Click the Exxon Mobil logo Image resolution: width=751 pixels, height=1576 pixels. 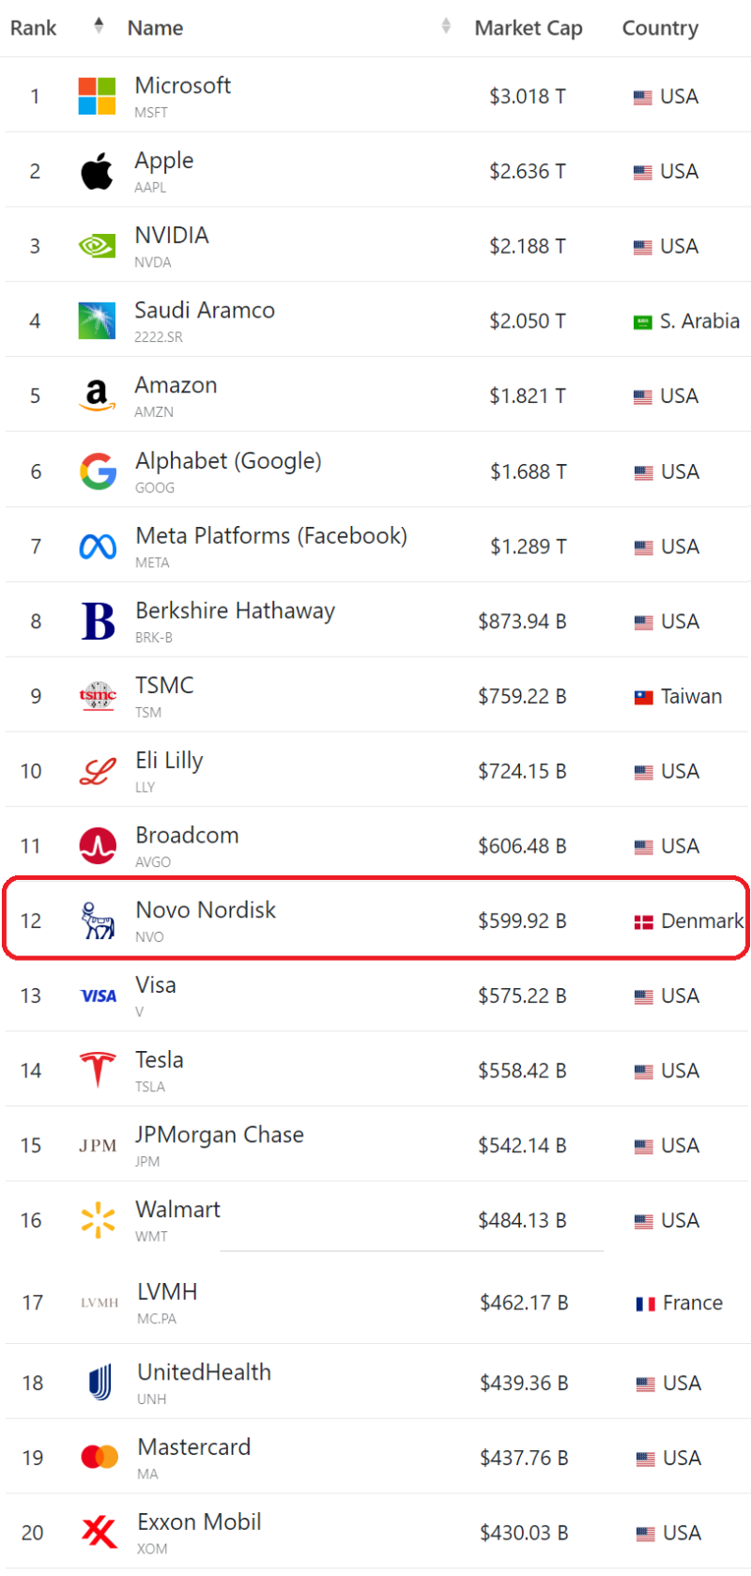pos(99,1532)
